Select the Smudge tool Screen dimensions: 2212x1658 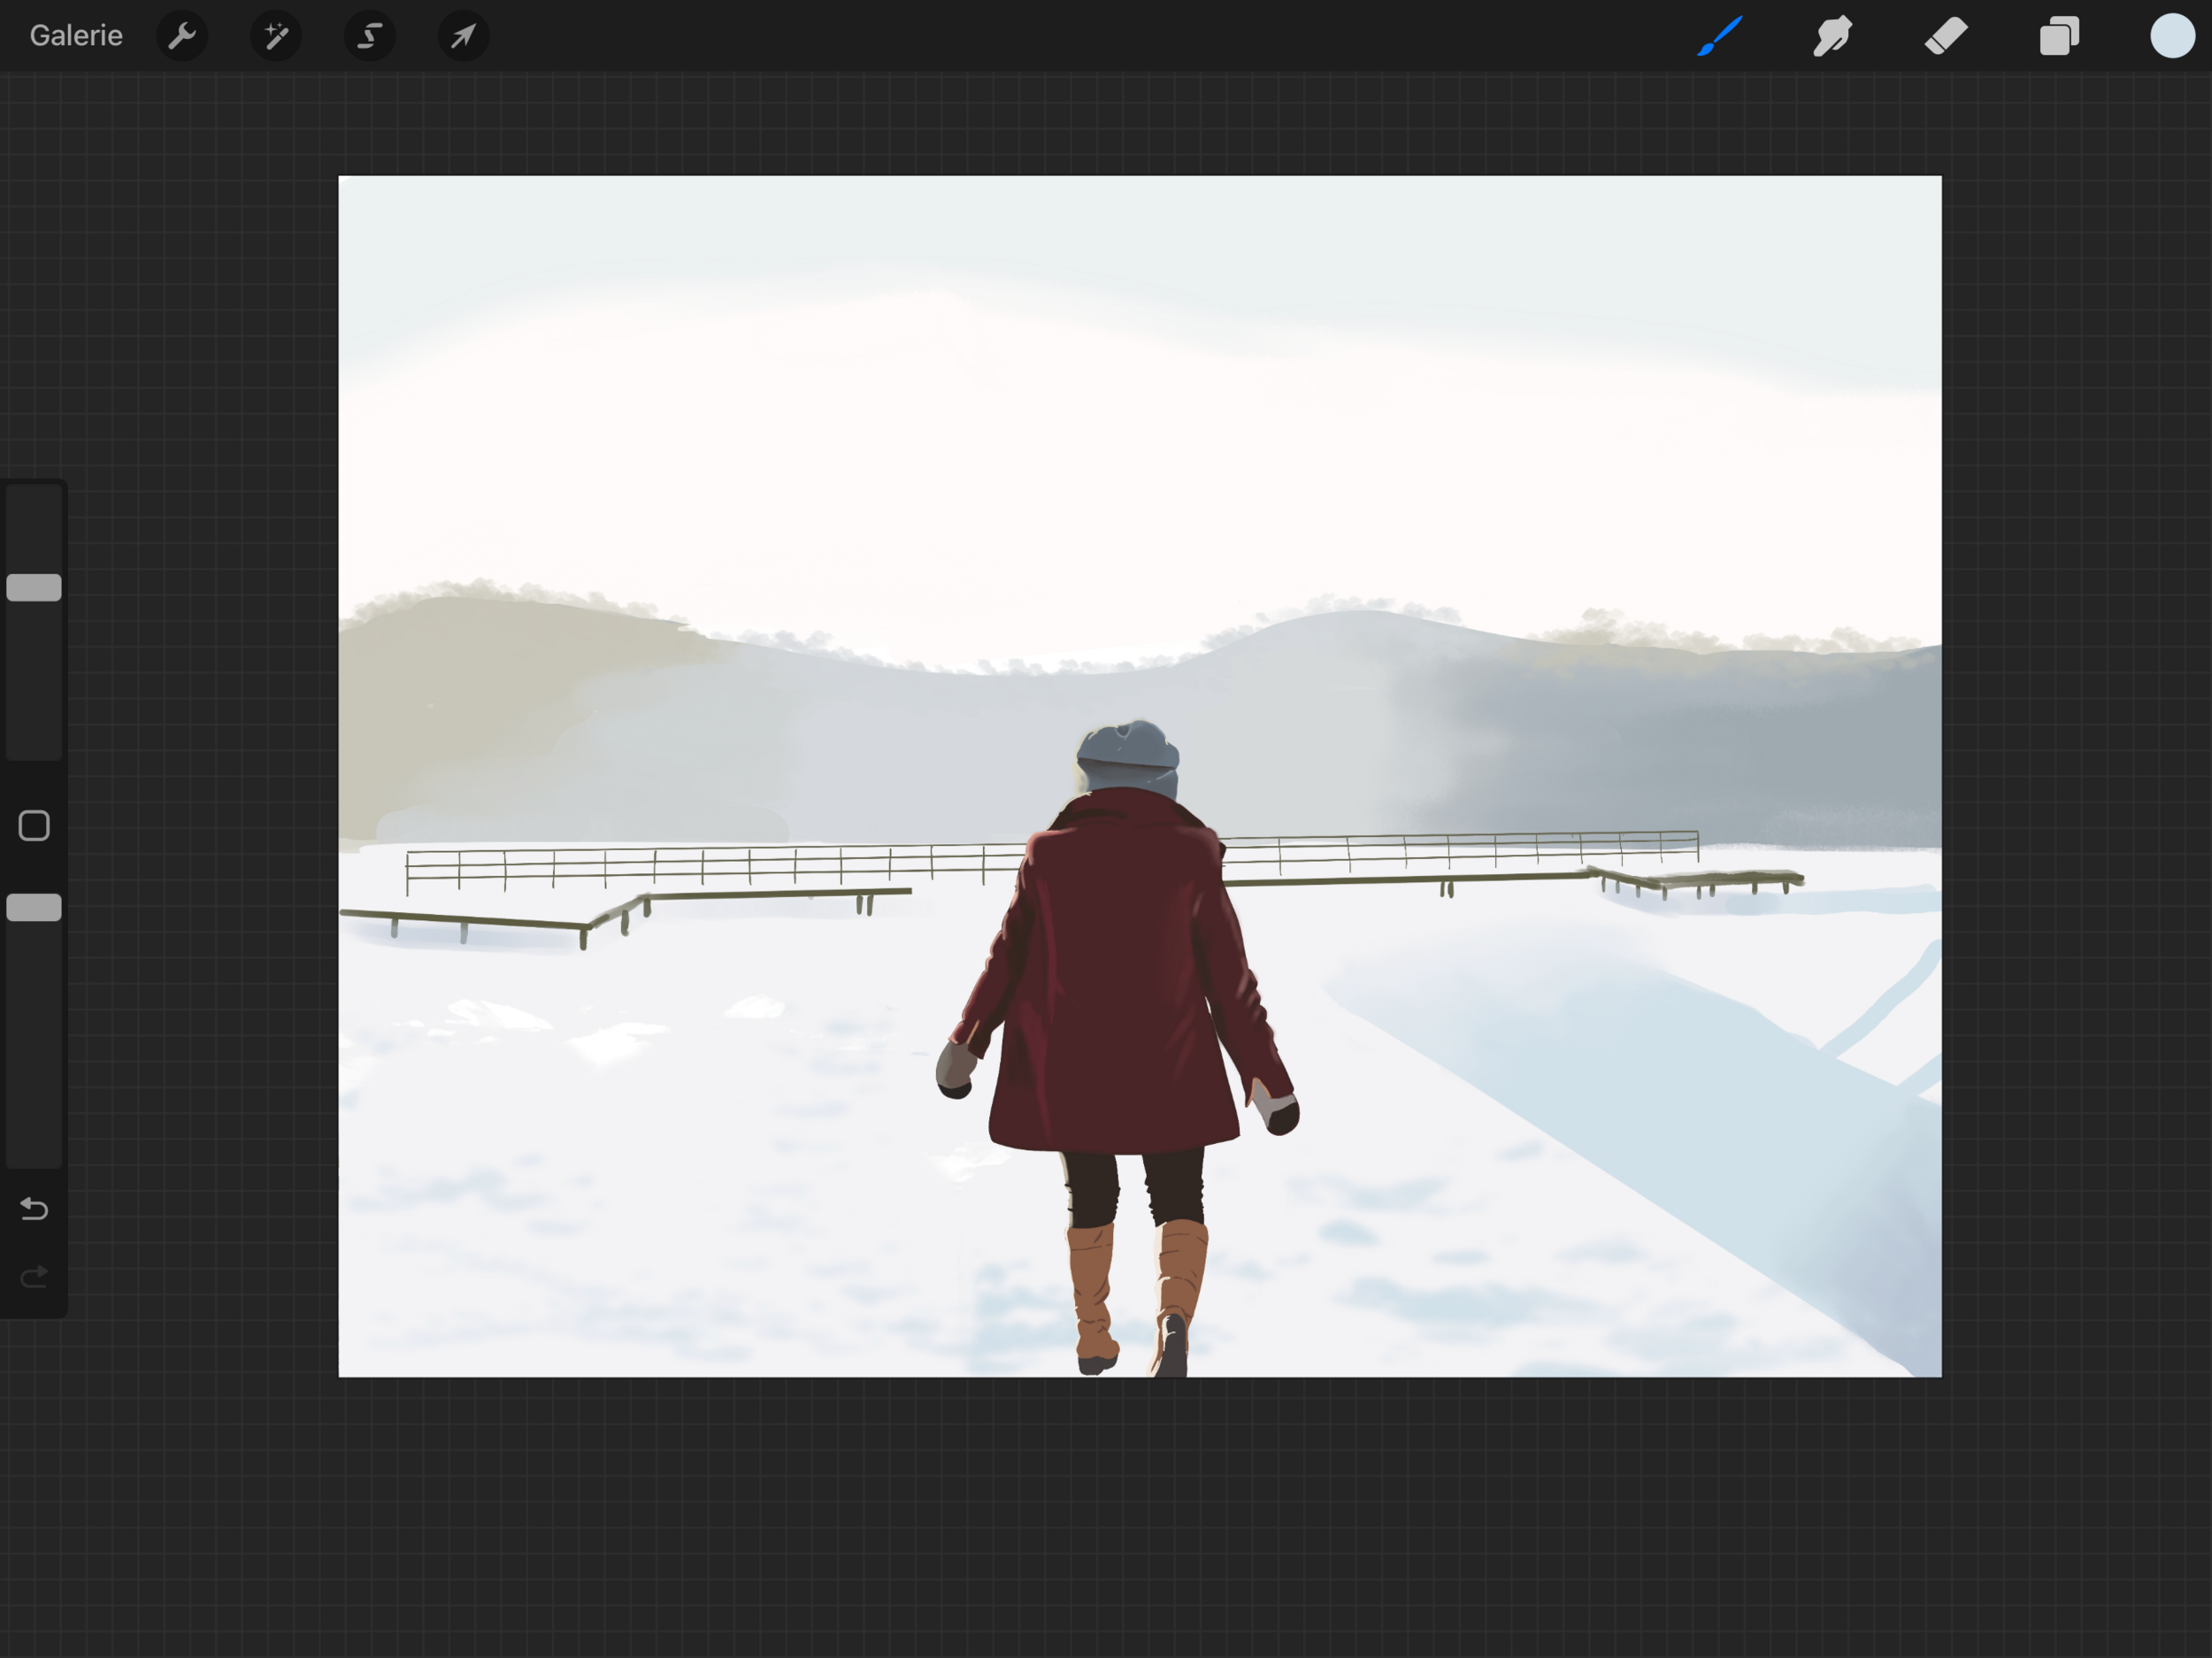pos(1832,36)
